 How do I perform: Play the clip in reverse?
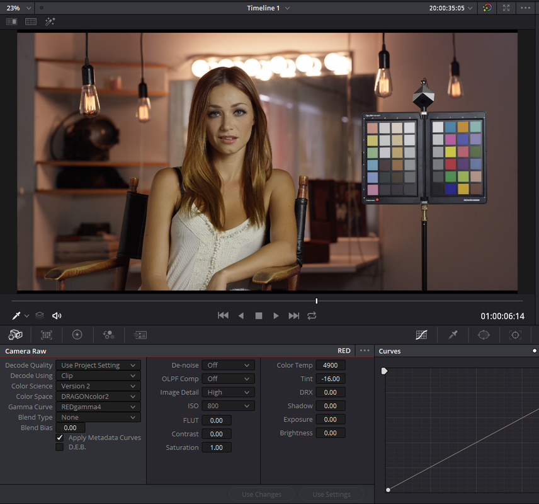click(241, 316)
